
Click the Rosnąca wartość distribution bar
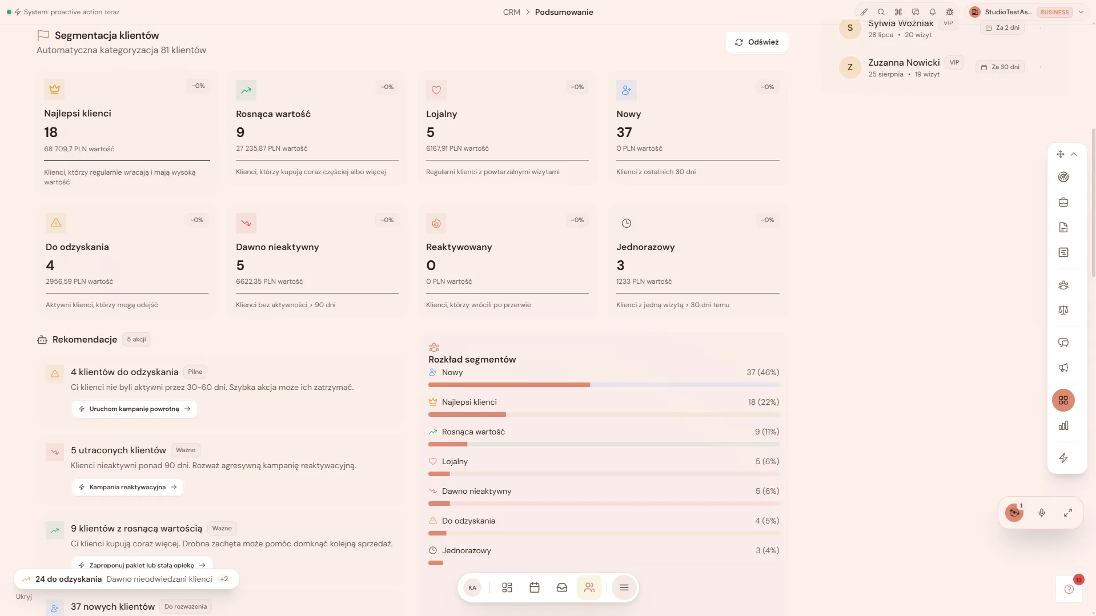coord(604,444)
